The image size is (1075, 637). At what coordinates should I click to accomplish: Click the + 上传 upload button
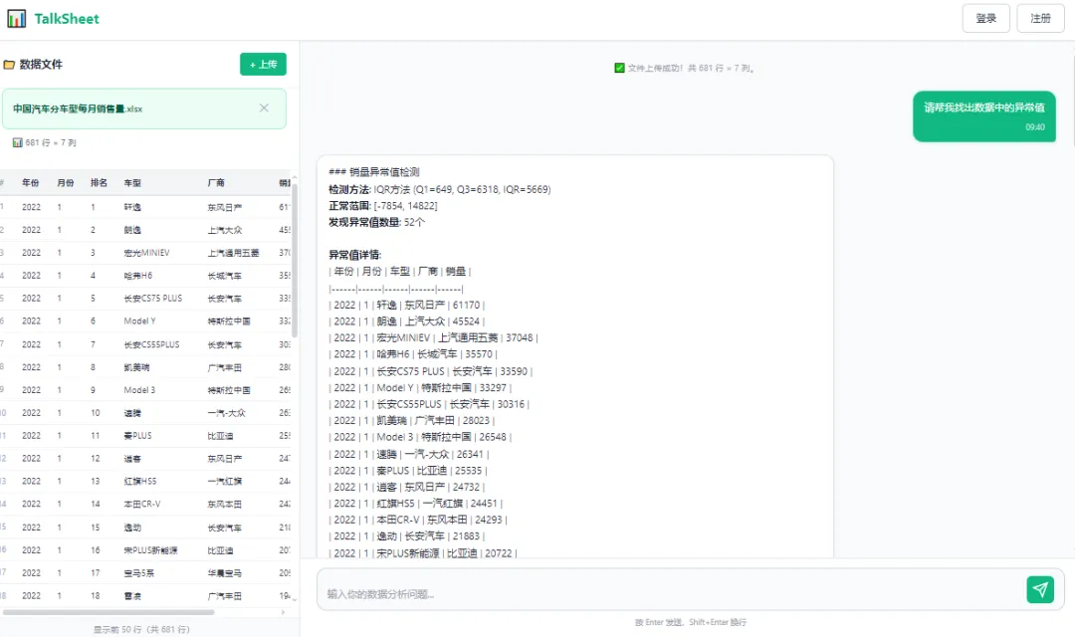click(x=263, y=65)
